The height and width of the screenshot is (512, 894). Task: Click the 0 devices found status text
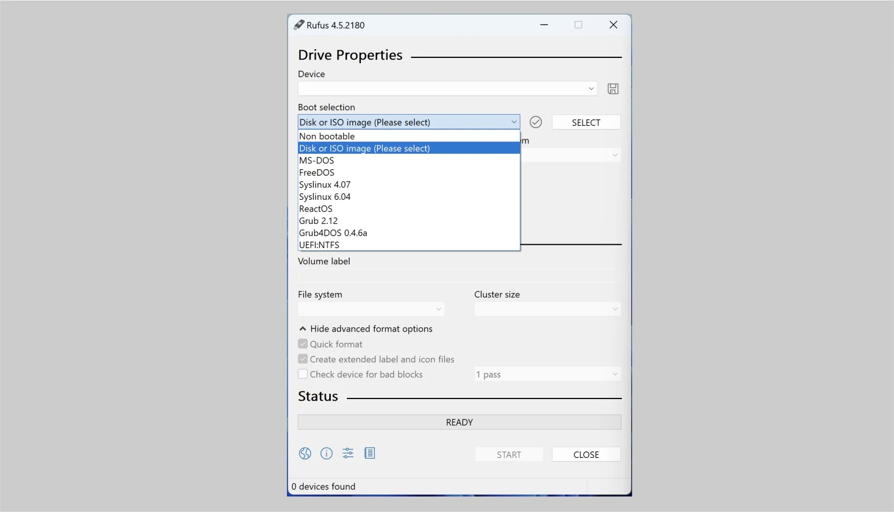323,486
